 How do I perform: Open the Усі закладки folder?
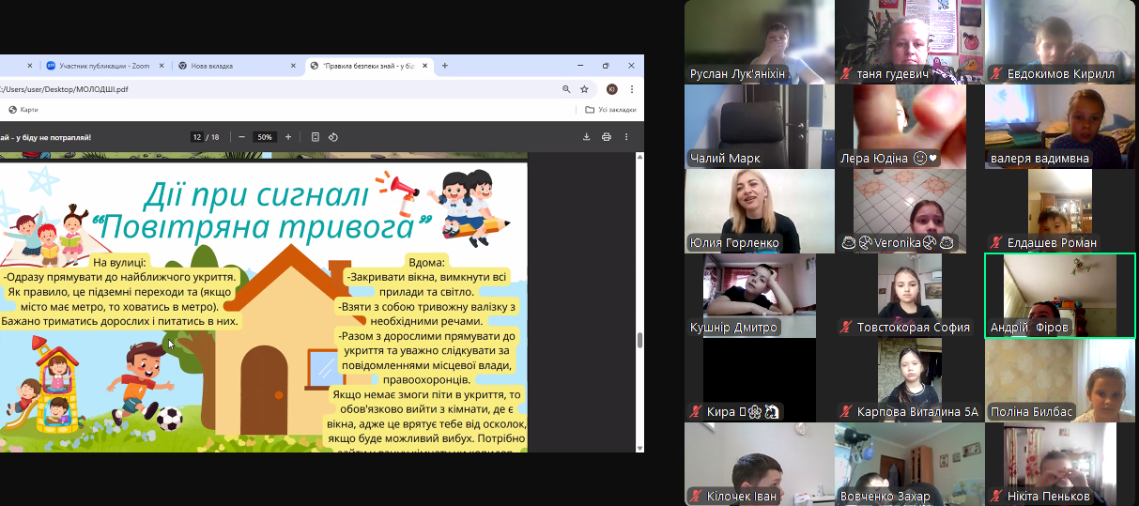coord(610,110)
